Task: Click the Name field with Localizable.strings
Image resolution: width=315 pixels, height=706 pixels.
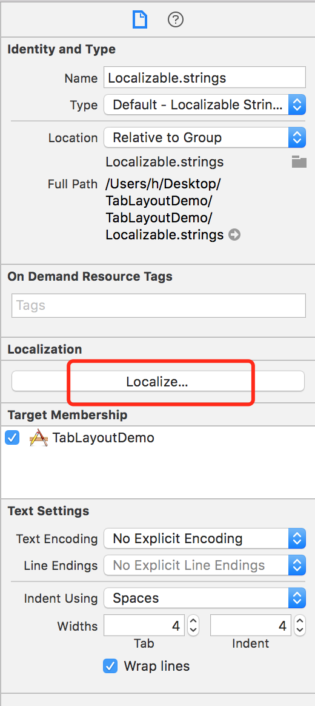Action: tap(205, 77)
